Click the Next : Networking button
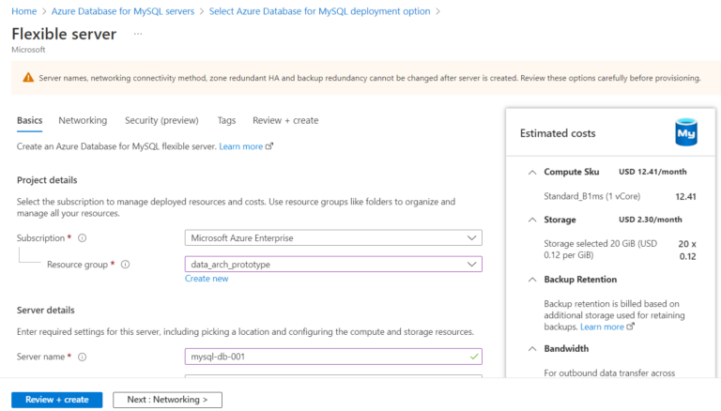Screen dimensions: 721x411 click(167, 400)
